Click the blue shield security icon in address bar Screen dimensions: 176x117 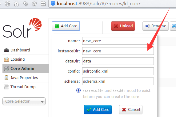(53, 3)
